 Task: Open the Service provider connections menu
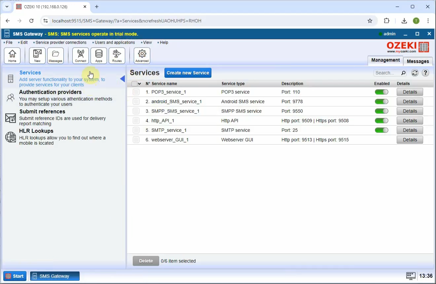click(61, 43)
